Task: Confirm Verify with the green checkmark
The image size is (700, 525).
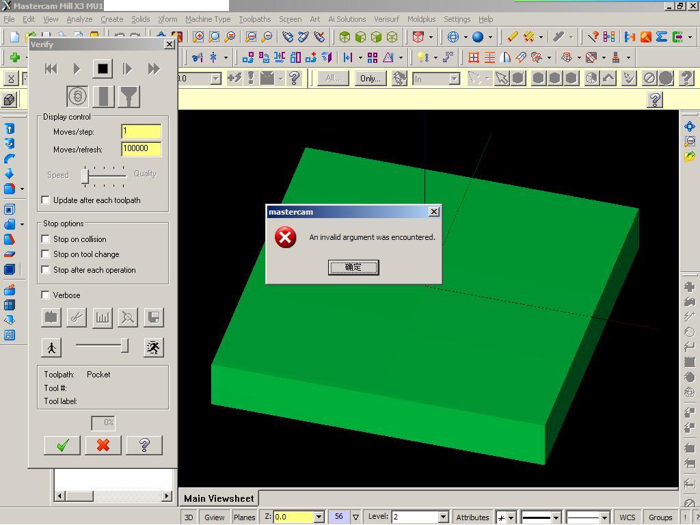Action: (x=62, y=445)
